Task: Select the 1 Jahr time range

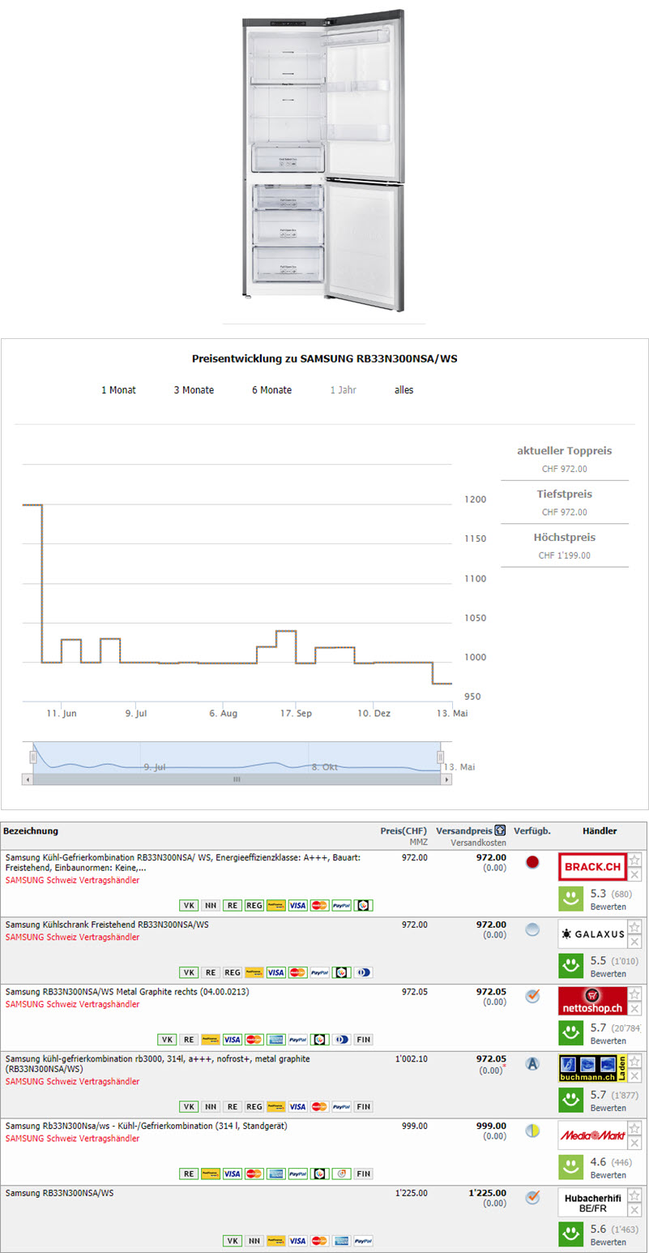Action: tap(344, 390)
